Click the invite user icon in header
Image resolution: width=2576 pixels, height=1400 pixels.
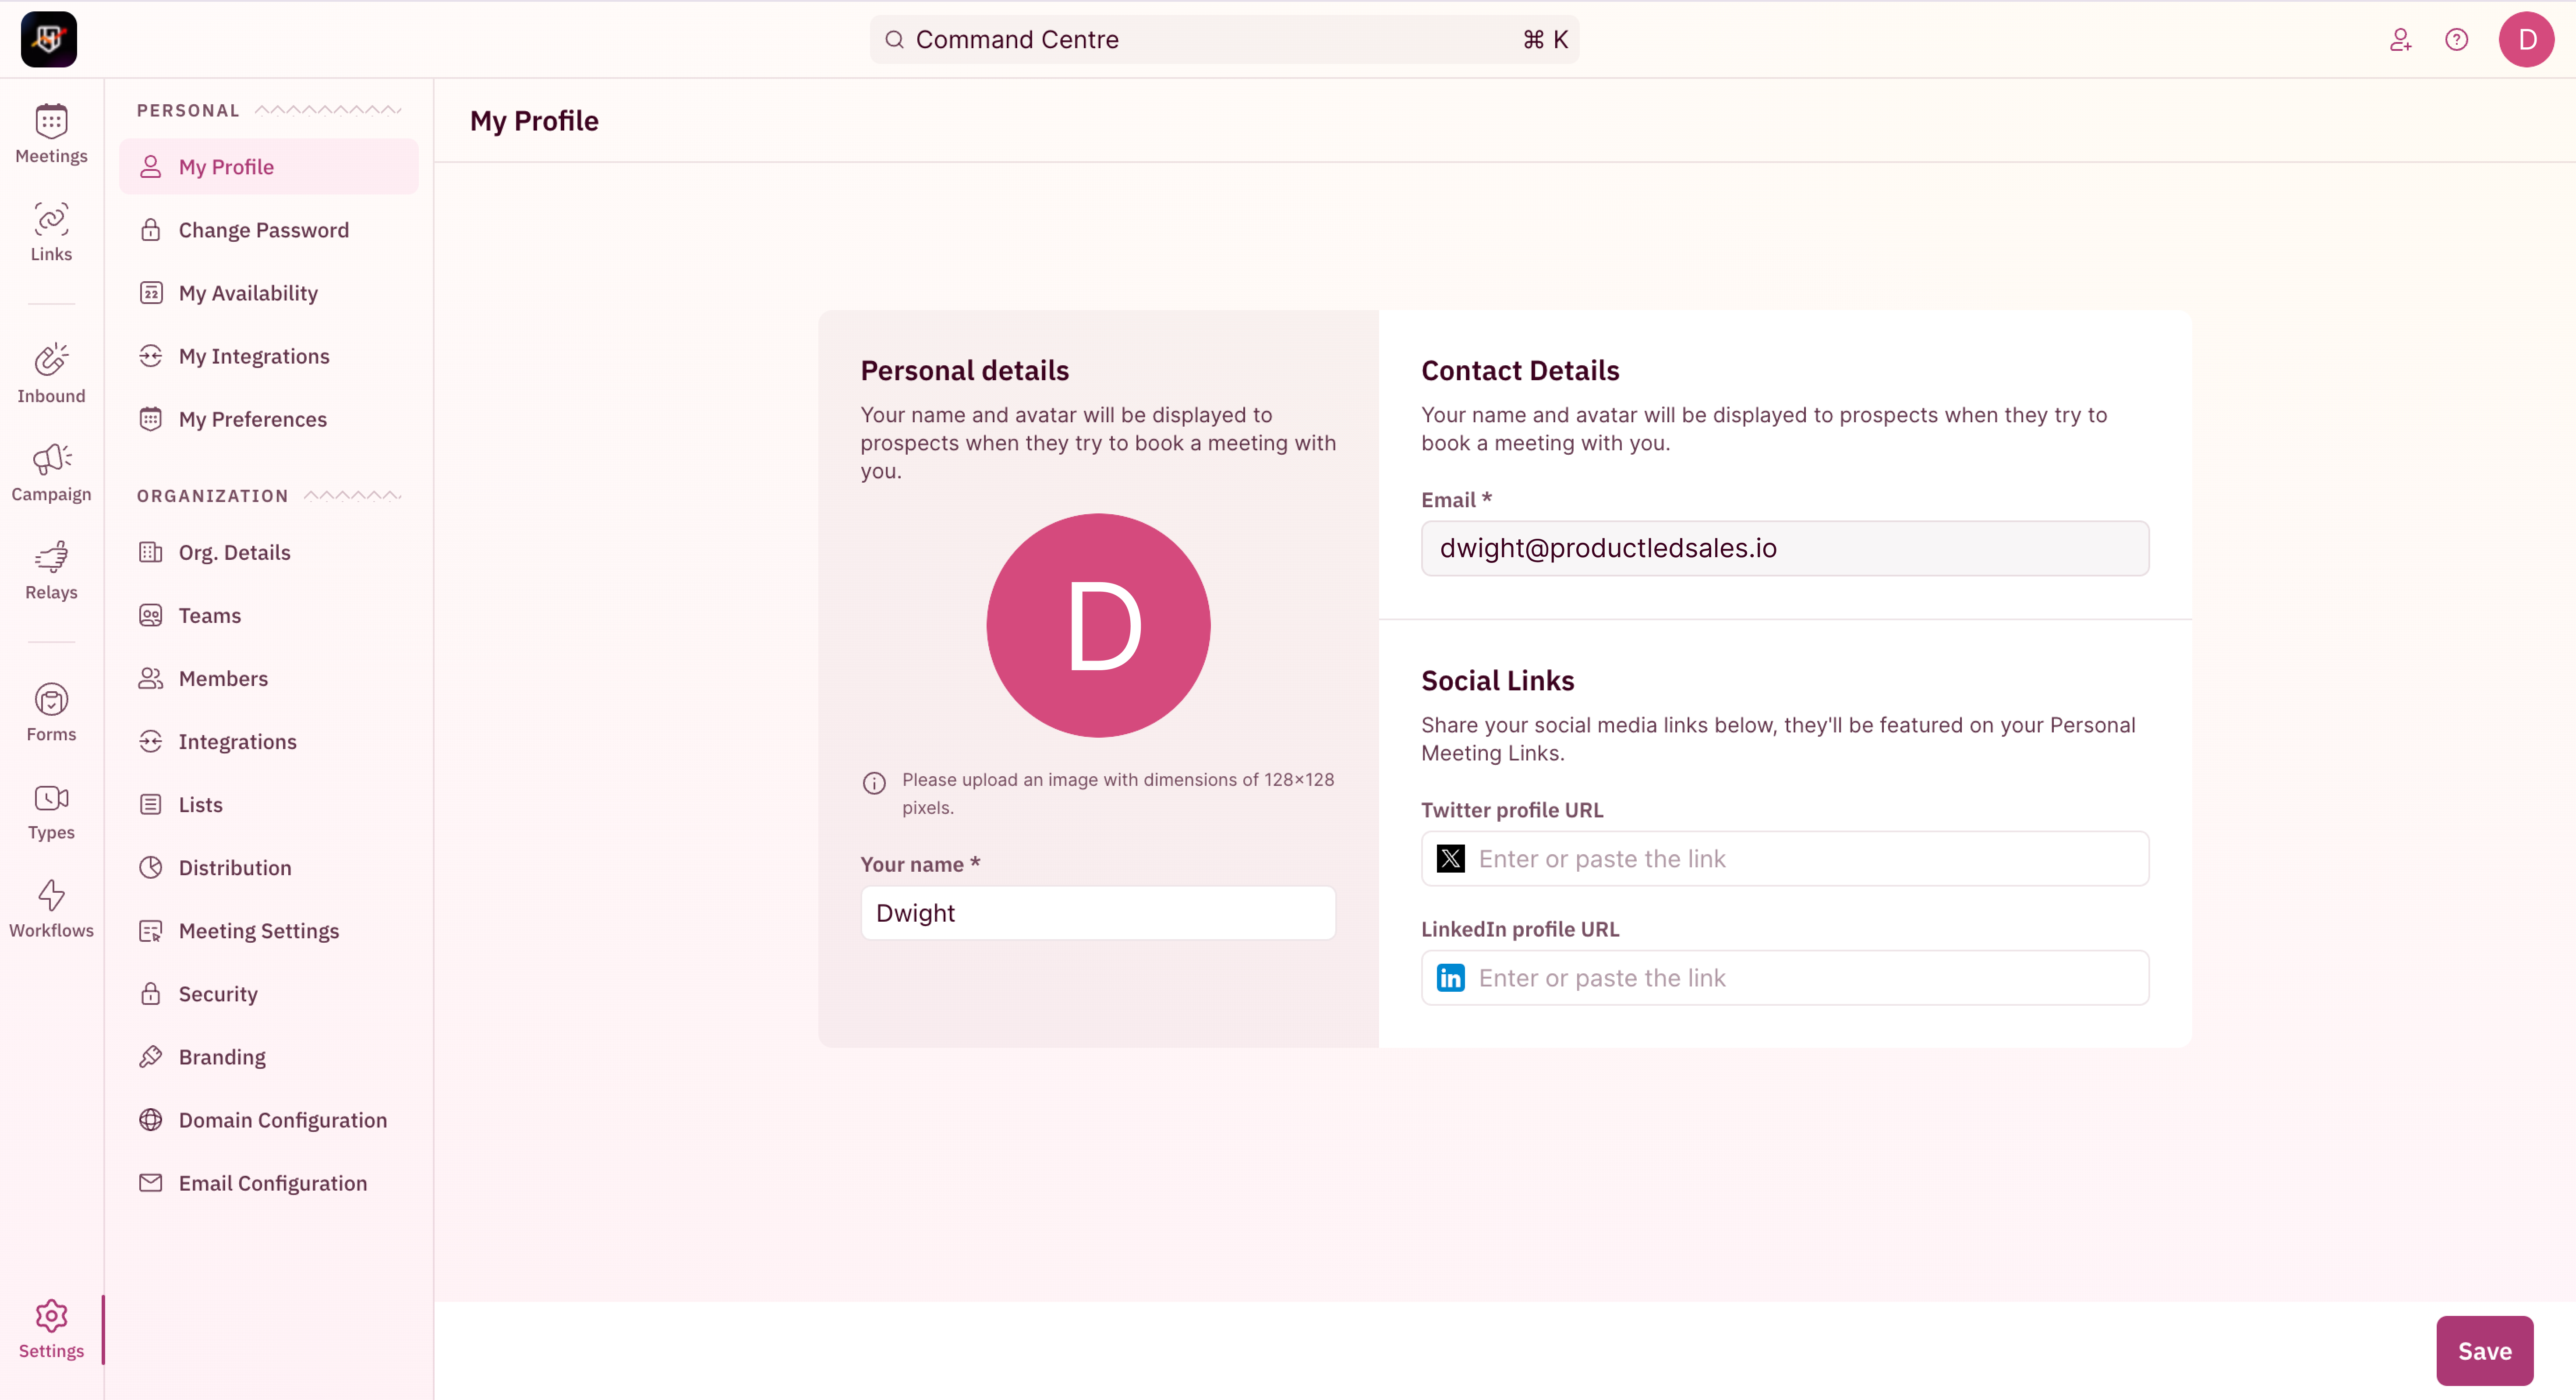(x=2400, y=40)
